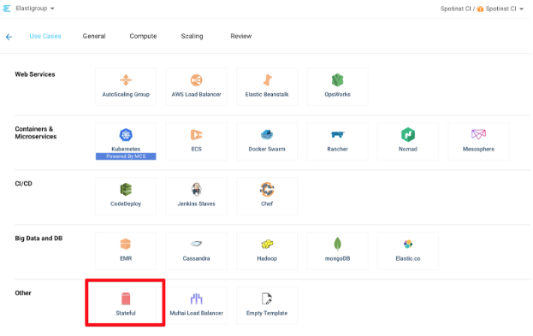Open the Elastigroup product dropdown
The image size is (533, 336).
35,9
